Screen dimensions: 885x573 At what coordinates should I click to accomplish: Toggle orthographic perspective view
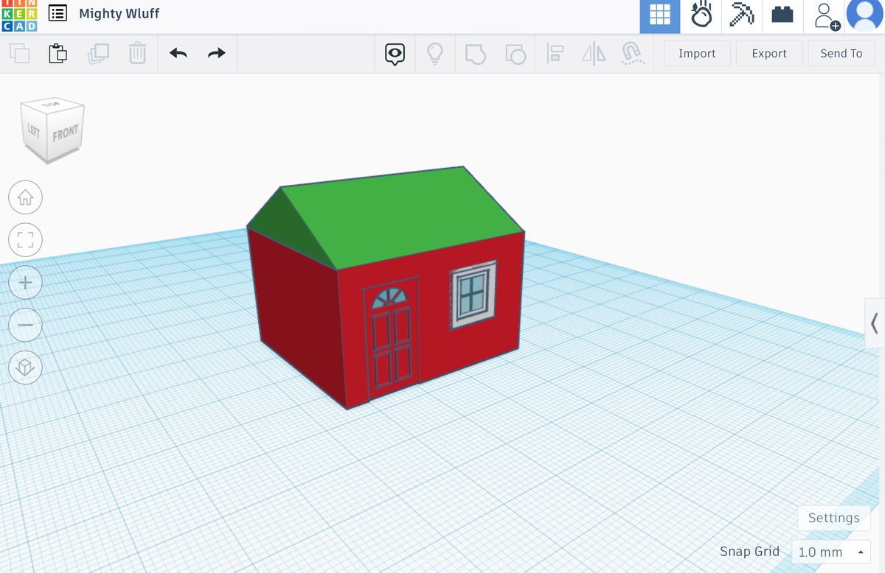click(x=25, y=368)
